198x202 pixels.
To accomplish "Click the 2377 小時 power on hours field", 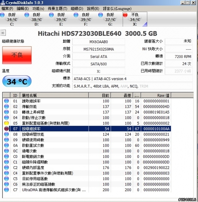I will (x=179, y=71).
